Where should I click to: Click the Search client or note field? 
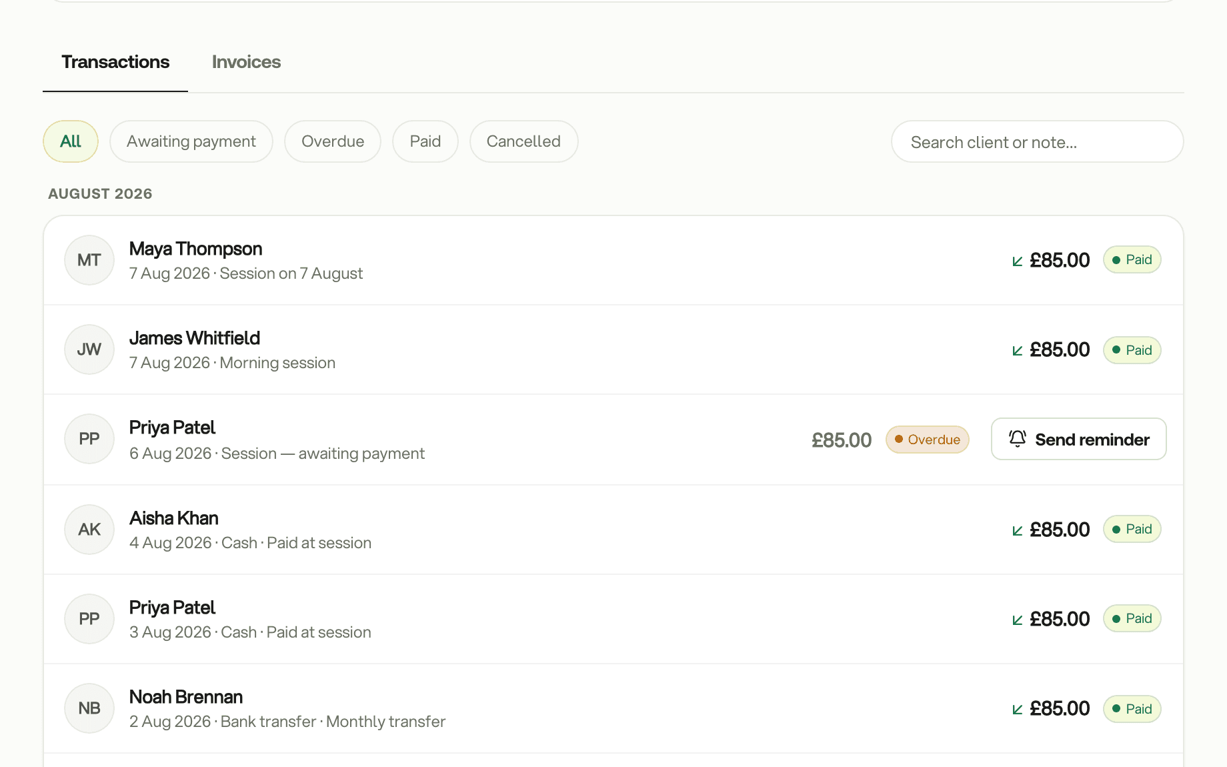pyautogui.click(x=1037, y=141)
